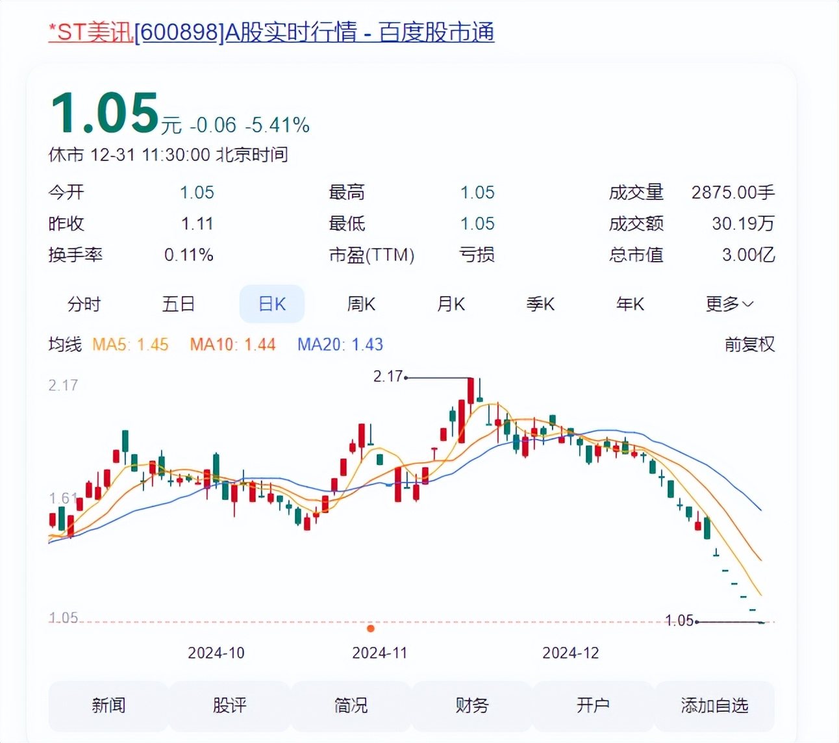The height and width of the screenshot is (743, 839).
Task: Click the 总市值 value 3.00亿
Action: tap(749, 255)
